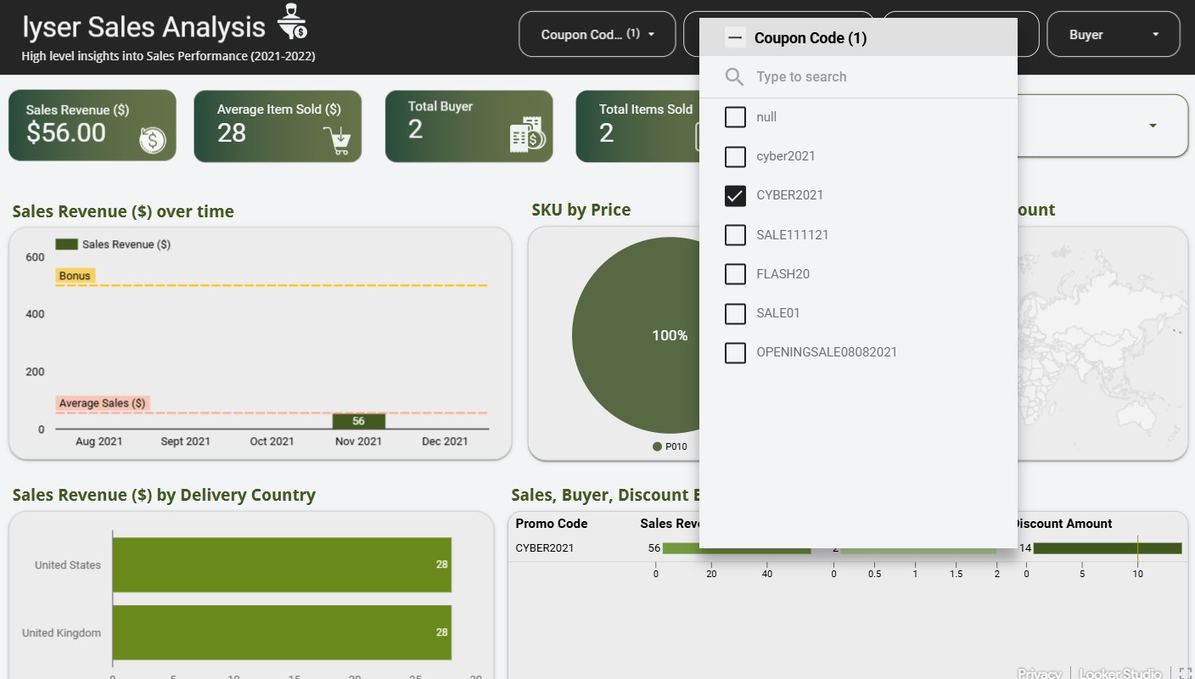Click the fullscreen icon at bottom right
1195x679 pixels.
coord(1186,673)
